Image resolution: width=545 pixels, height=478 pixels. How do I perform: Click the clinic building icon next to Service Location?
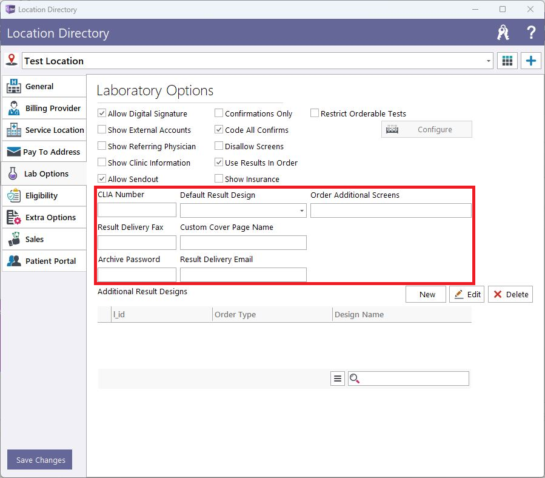(13, 130)
